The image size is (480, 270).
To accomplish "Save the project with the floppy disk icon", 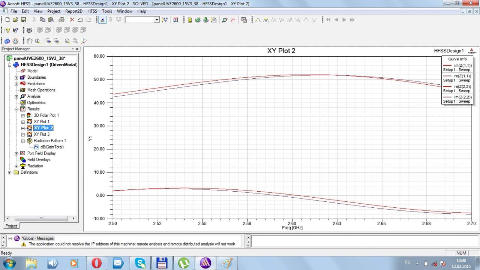I will tap(23, 19).
